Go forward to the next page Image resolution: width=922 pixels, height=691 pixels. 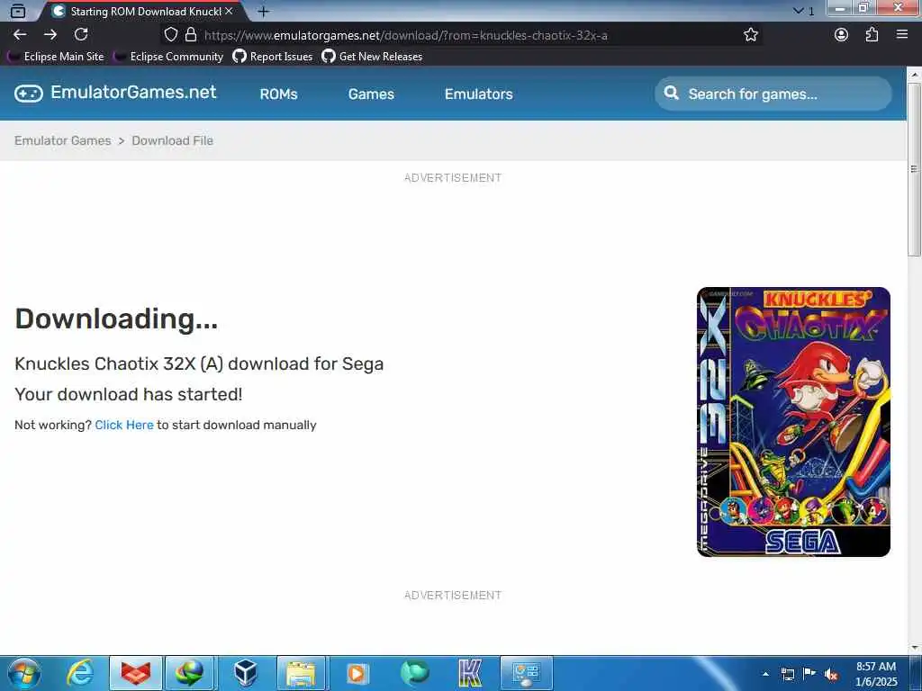tap(50, 35)
